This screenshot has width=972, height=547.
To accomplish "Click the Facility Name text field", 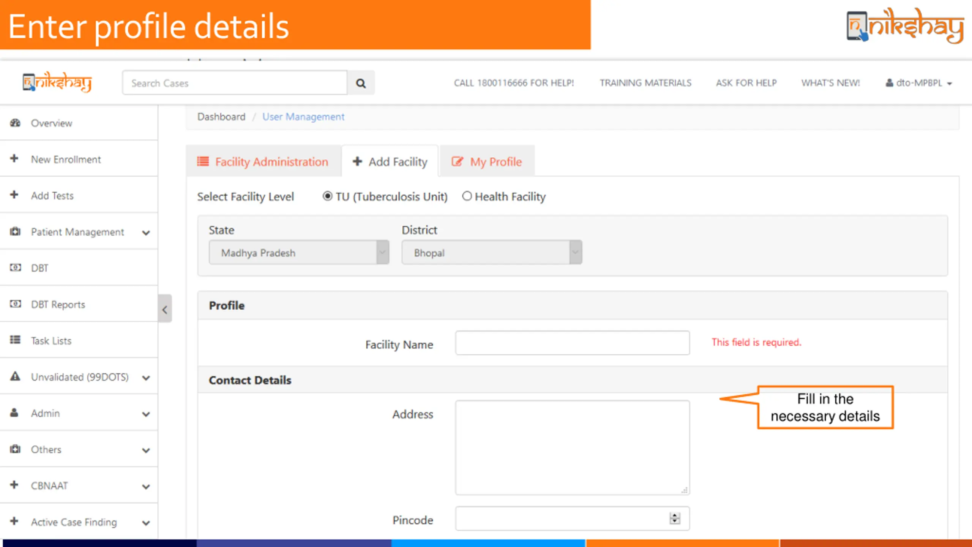I will pos(573,343).
